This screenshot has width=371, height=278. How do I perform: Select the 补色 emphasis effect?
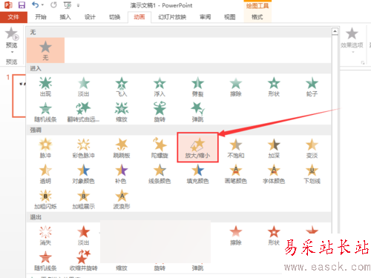(122, 173)
